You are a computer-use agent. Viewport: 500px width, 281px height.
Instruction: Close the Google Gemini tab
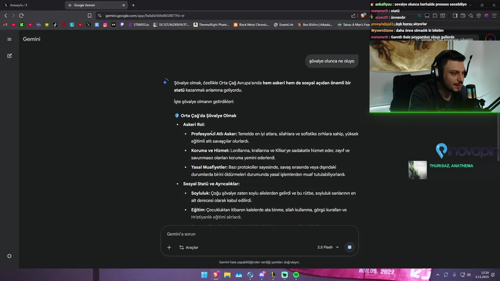point(124,5)
